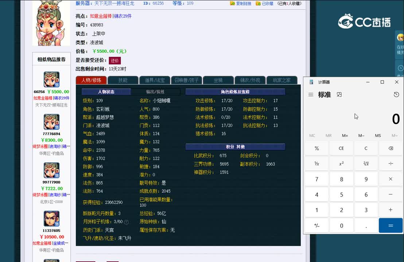Click the decimal point key

[x=366, y=225]
